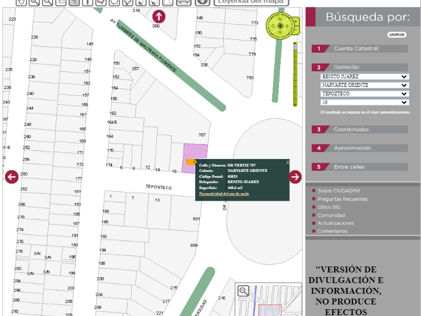Pan the map north with the up arrow
The image size is (421, 316).
(159, 17)
